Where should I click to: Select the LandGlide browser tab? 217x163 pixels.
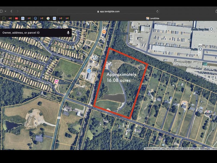coord(153,18)
